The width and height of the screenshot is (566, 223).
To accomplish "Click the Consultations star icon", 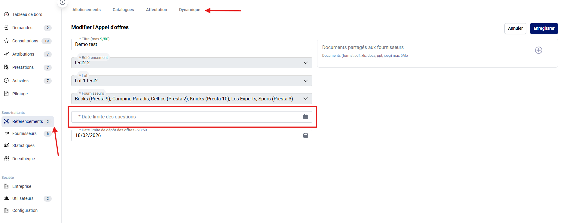I will [6, 41].
